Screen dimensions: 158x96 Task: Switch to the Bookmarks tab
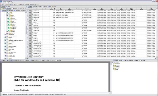pyautogui.click(x=14, y=9)
